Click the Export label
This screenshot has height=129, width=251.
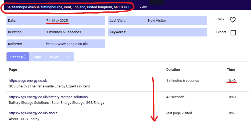(221, 32)
